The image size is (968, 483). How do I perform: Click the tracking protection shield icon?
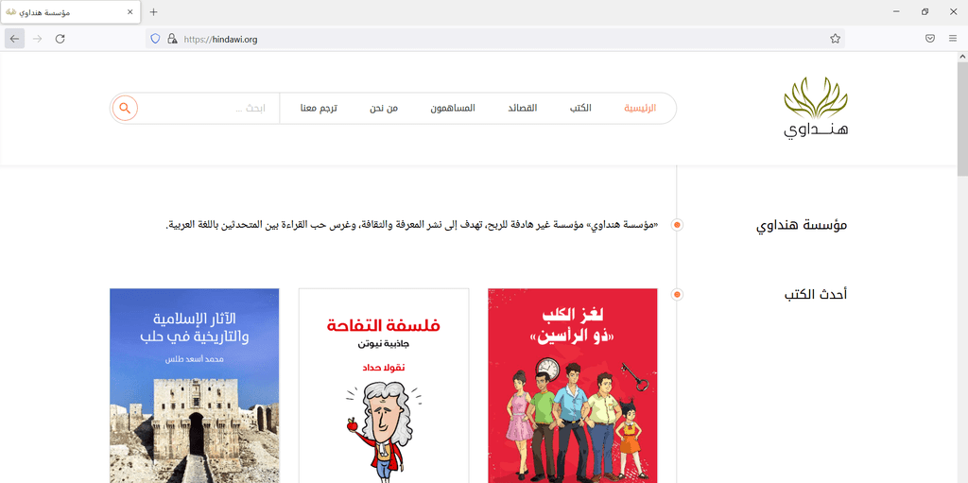tap(156, 39)
